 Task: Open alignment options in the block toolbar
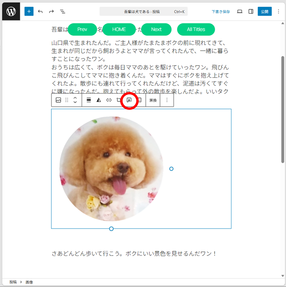coord(89,100)
